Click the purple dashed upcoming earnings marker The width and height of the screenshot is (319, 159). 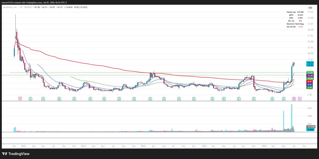pyautogui.click(x=300, y=99)
